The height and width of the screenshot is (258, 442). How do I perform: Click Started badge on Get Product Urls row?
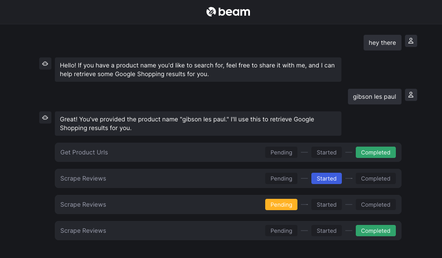click(327, 152)
